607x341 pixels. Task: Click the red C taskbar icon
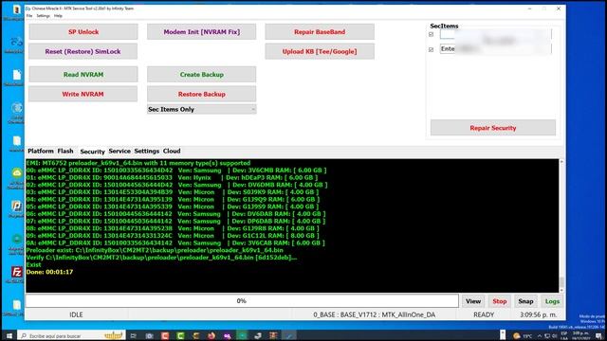(x=165, y=335)
